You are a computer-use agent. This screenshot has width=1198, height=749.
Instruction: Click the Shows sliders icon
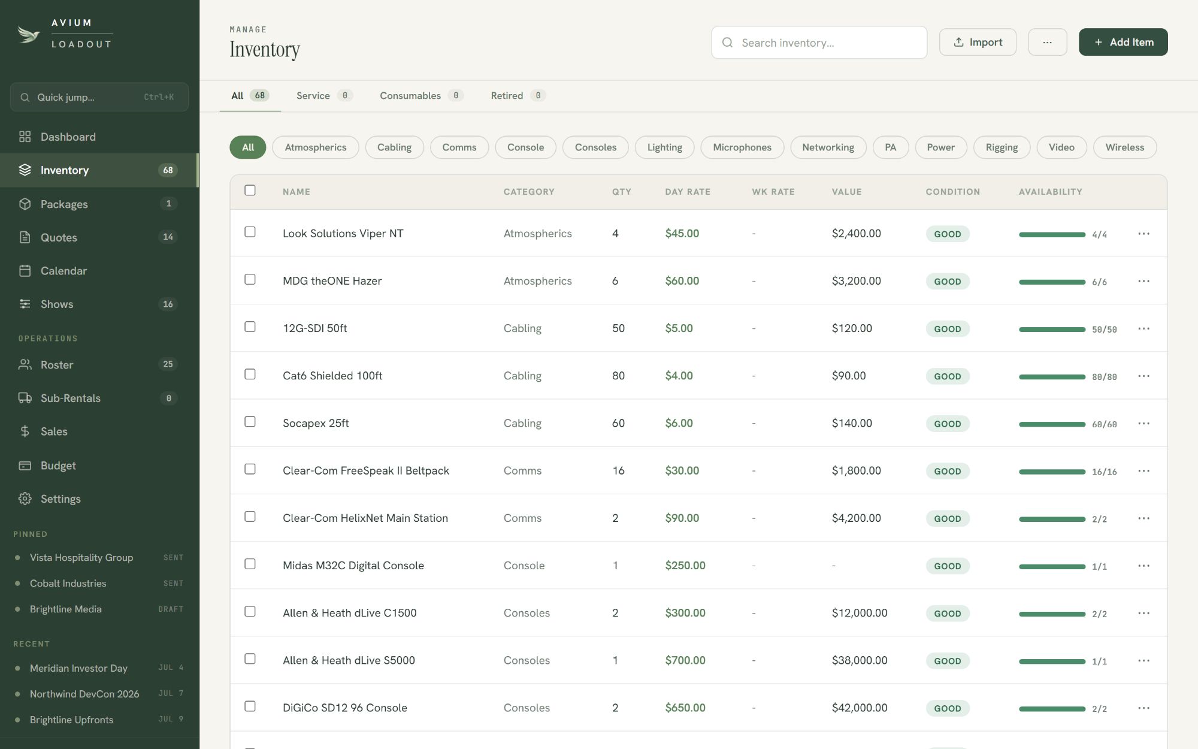click(25, 304)
